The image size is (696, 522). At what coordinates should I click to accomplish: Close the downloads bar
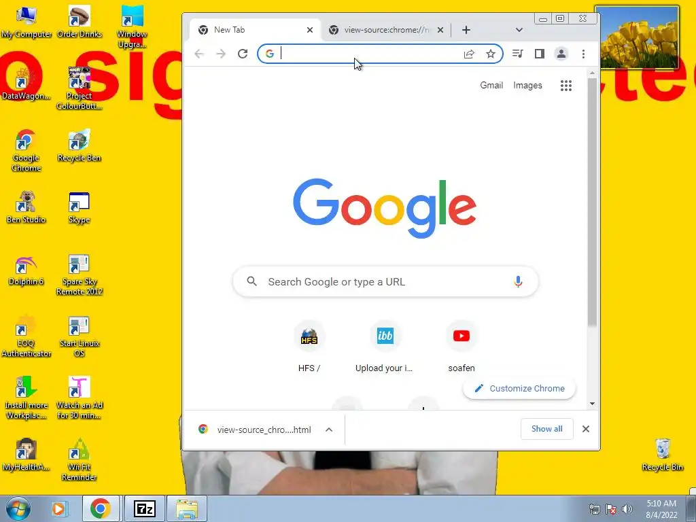(x=586, y=429)
